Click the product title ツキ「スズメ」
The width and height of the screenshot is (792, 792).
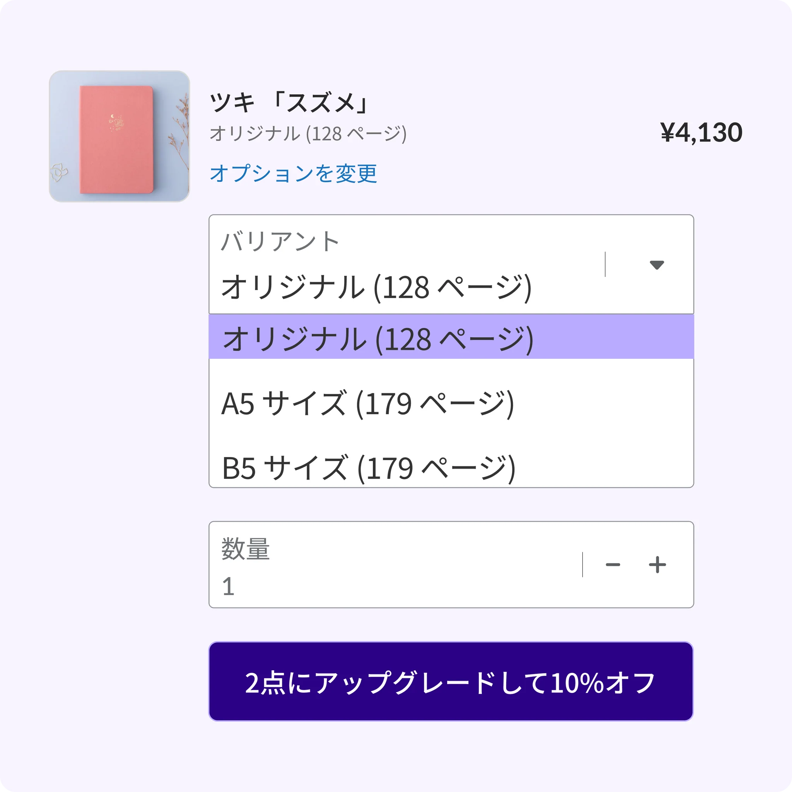pos(289,102)
